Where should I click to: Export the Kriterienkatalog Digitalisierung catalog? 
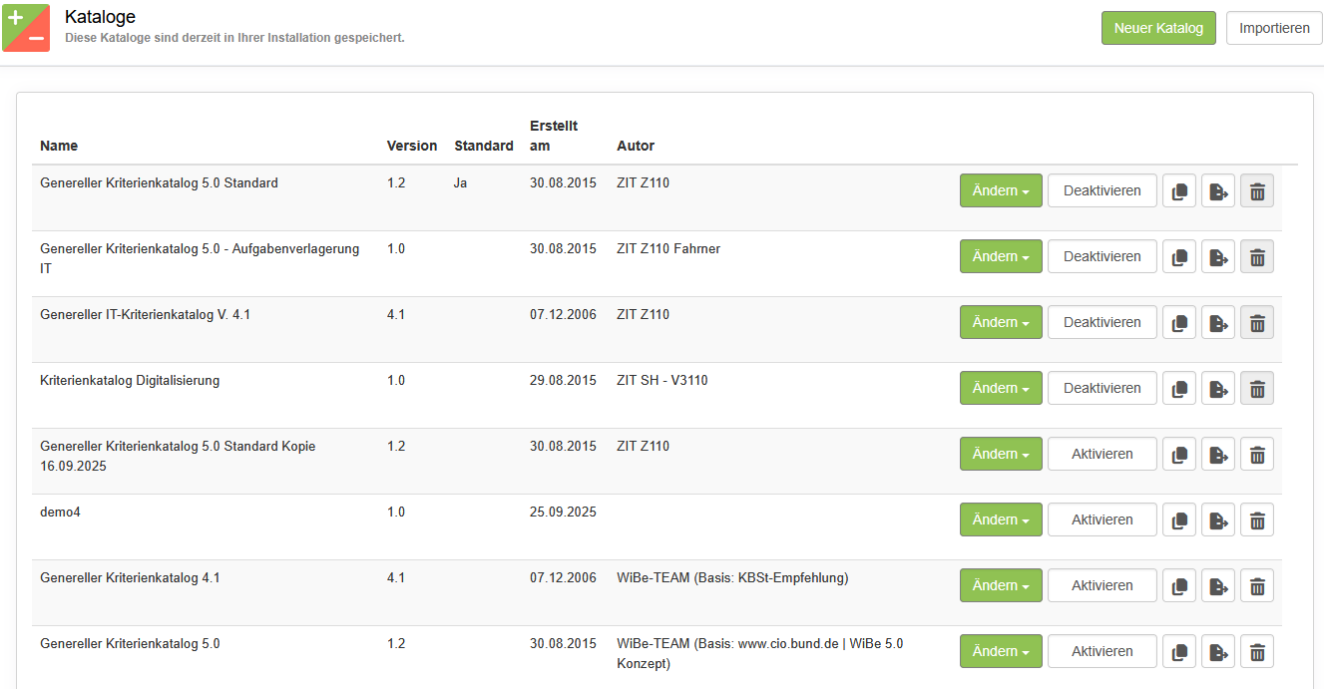tap(1217, 389)
